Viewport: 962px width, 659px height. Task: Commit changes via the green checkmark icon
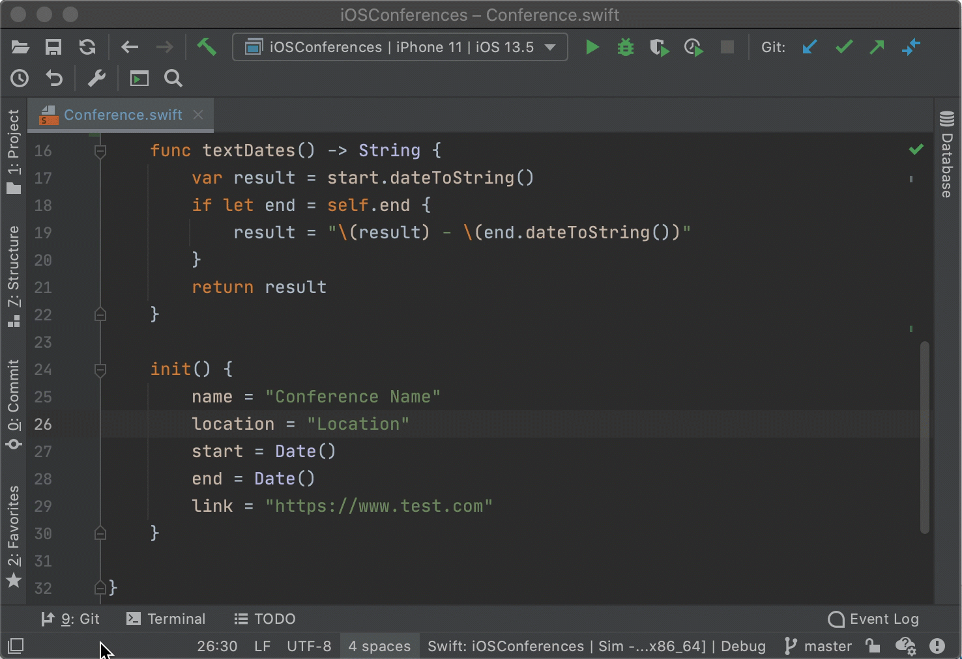point(843,47)
